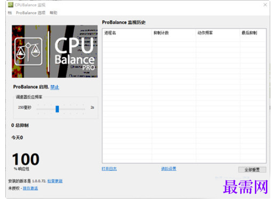Click the 禁止 link to disable ProBalance
This screenshot has height=202, width=277.
coord(54,87)
